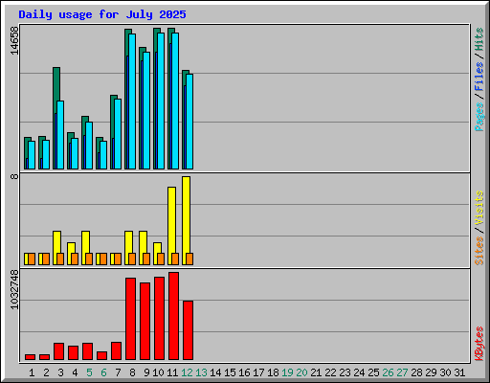Click the day 20 axis label
Screen dimensions: 490x383
(301, 372)
